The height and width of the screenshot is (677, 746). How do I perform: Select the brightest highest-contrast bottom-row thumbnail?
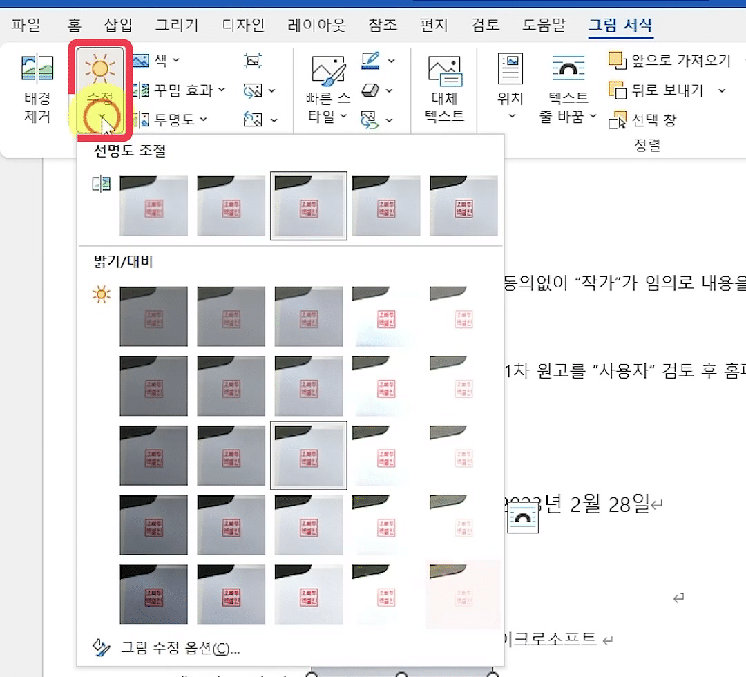point(464,594)
